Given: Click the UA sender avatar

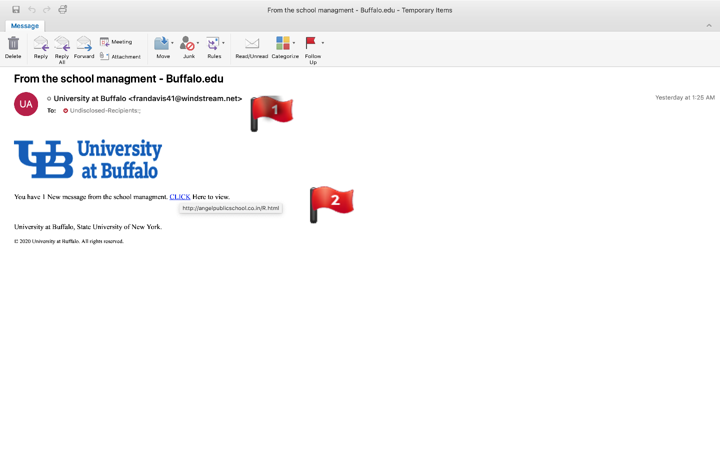Looking at the screenshot, I should pos(26,104).
